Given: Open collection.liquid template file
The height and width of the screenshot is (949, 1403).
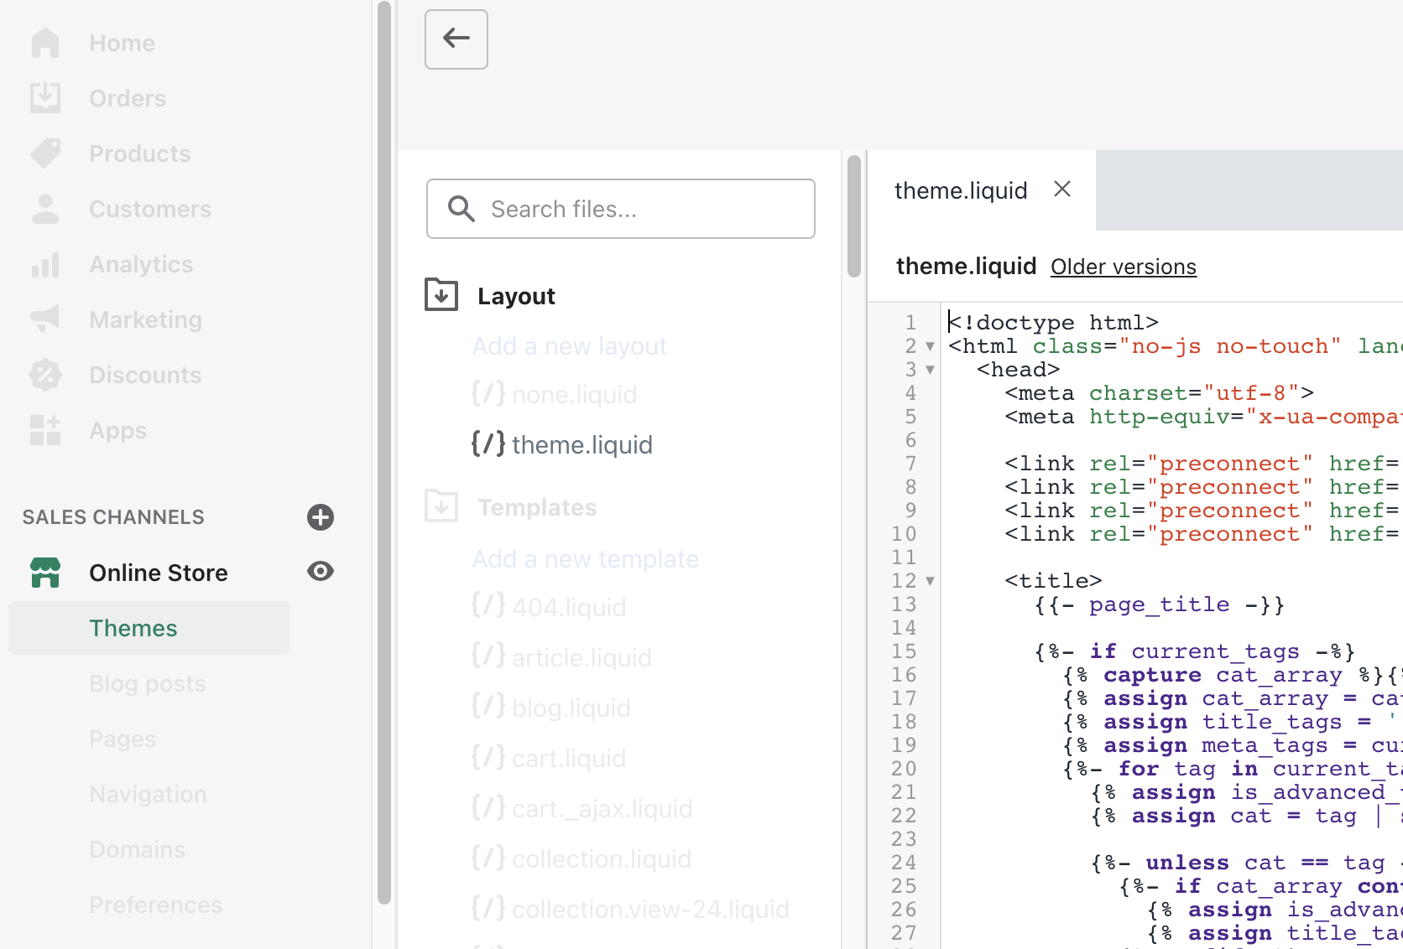Looking at the screenshot, I should tap(602, 859).
